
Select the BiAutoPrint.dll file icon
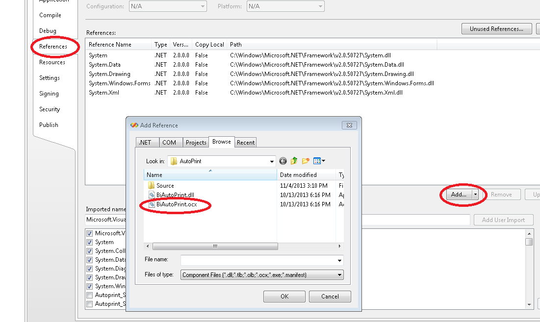[151, 195]
